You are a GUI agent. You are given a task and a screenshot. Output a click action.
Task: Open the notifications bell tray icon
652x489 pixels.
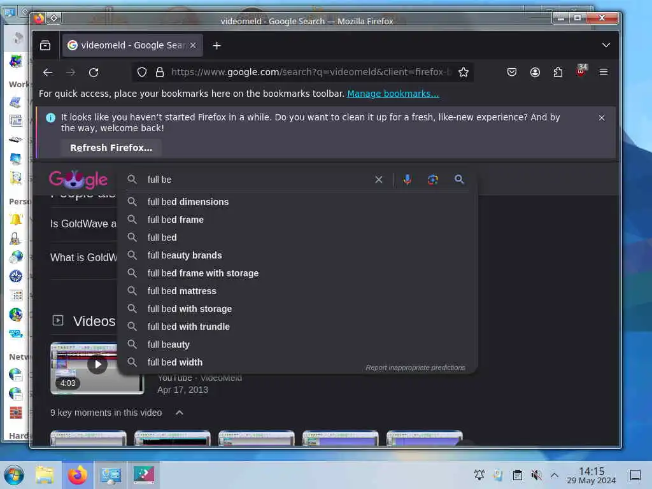(x=479, y=475)
